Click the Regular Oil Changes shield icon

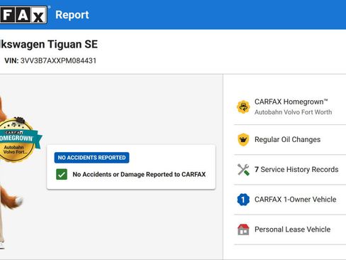(x=243, y=139)
